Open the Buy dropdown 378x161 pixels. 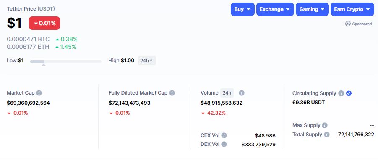(x=242, y=9)
